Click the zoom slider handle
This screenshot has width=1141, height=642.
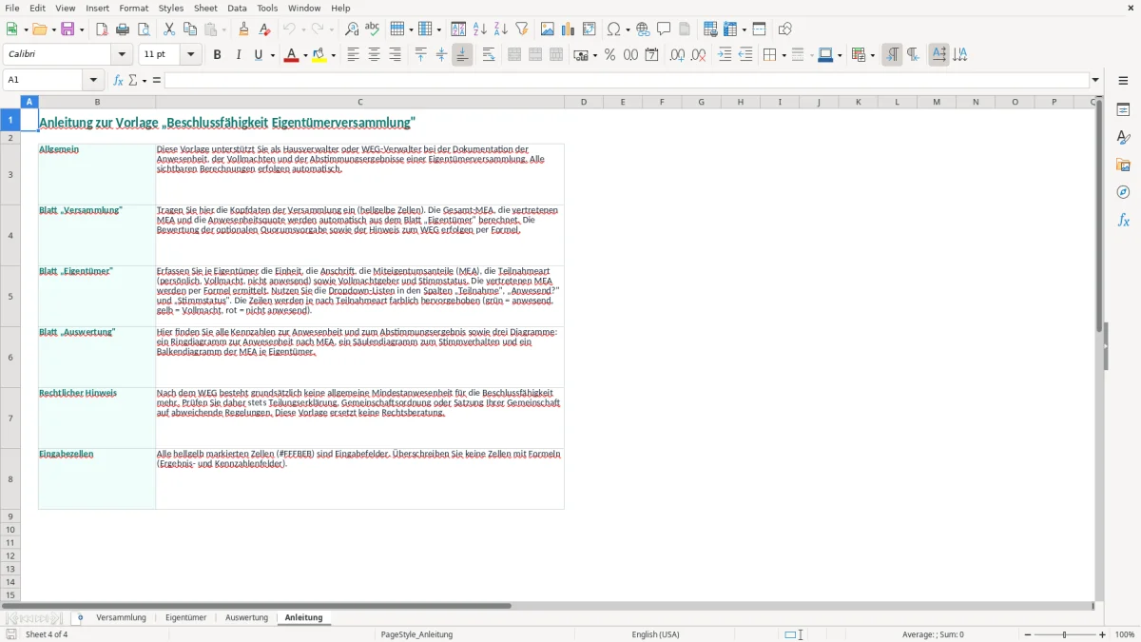[1065, 634]
